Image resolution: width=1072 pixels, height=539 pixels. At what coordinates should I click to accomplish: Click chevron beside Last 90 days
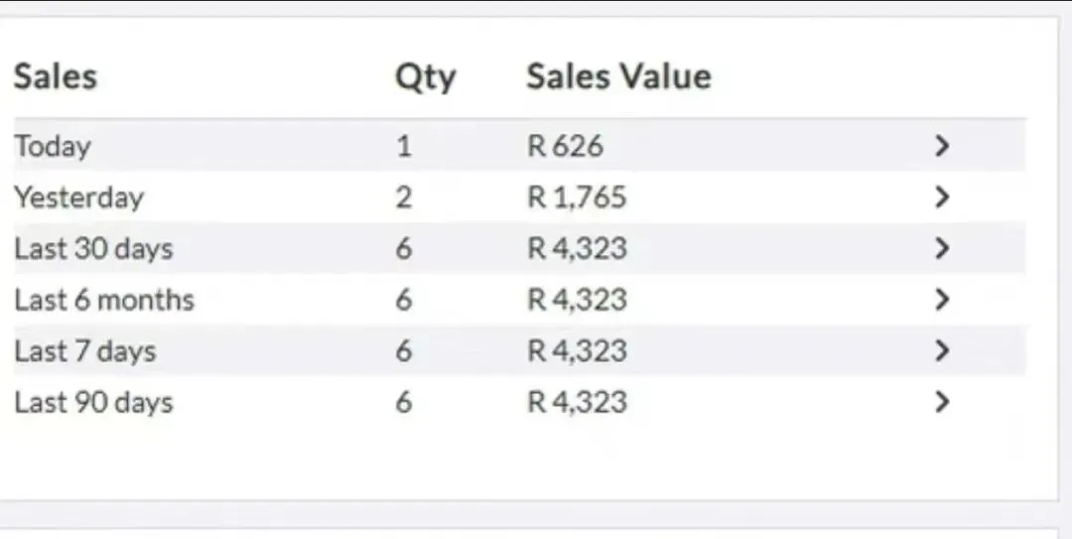pyautogui.click(x=942, y=402)
